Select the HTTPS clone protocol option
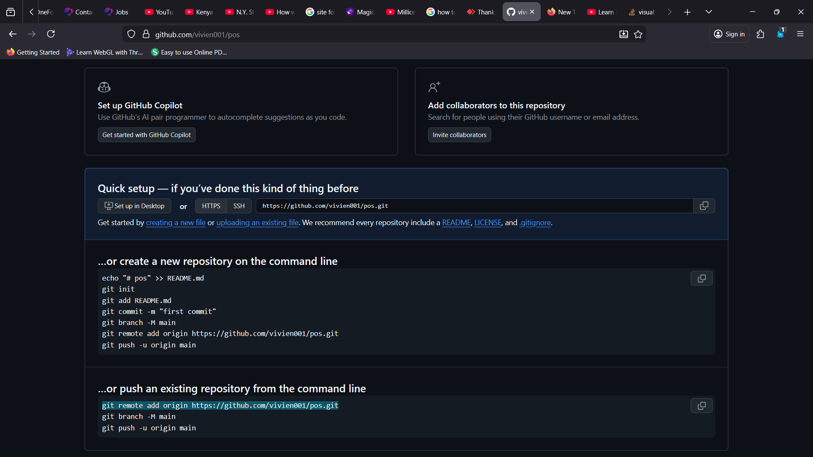Image resolution: width=813 pixels, height=457 pixels. pyautogui.click(x=211, y=206)
